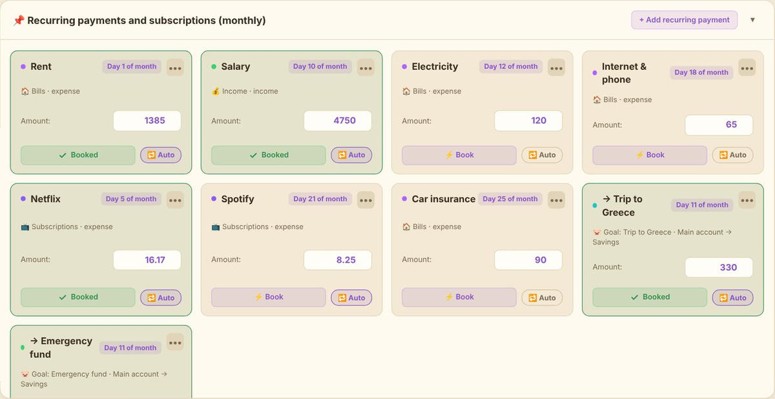This screenshot has height=399, width=775.
Task: Click the Electricity card title
Action: click(435, 66)
